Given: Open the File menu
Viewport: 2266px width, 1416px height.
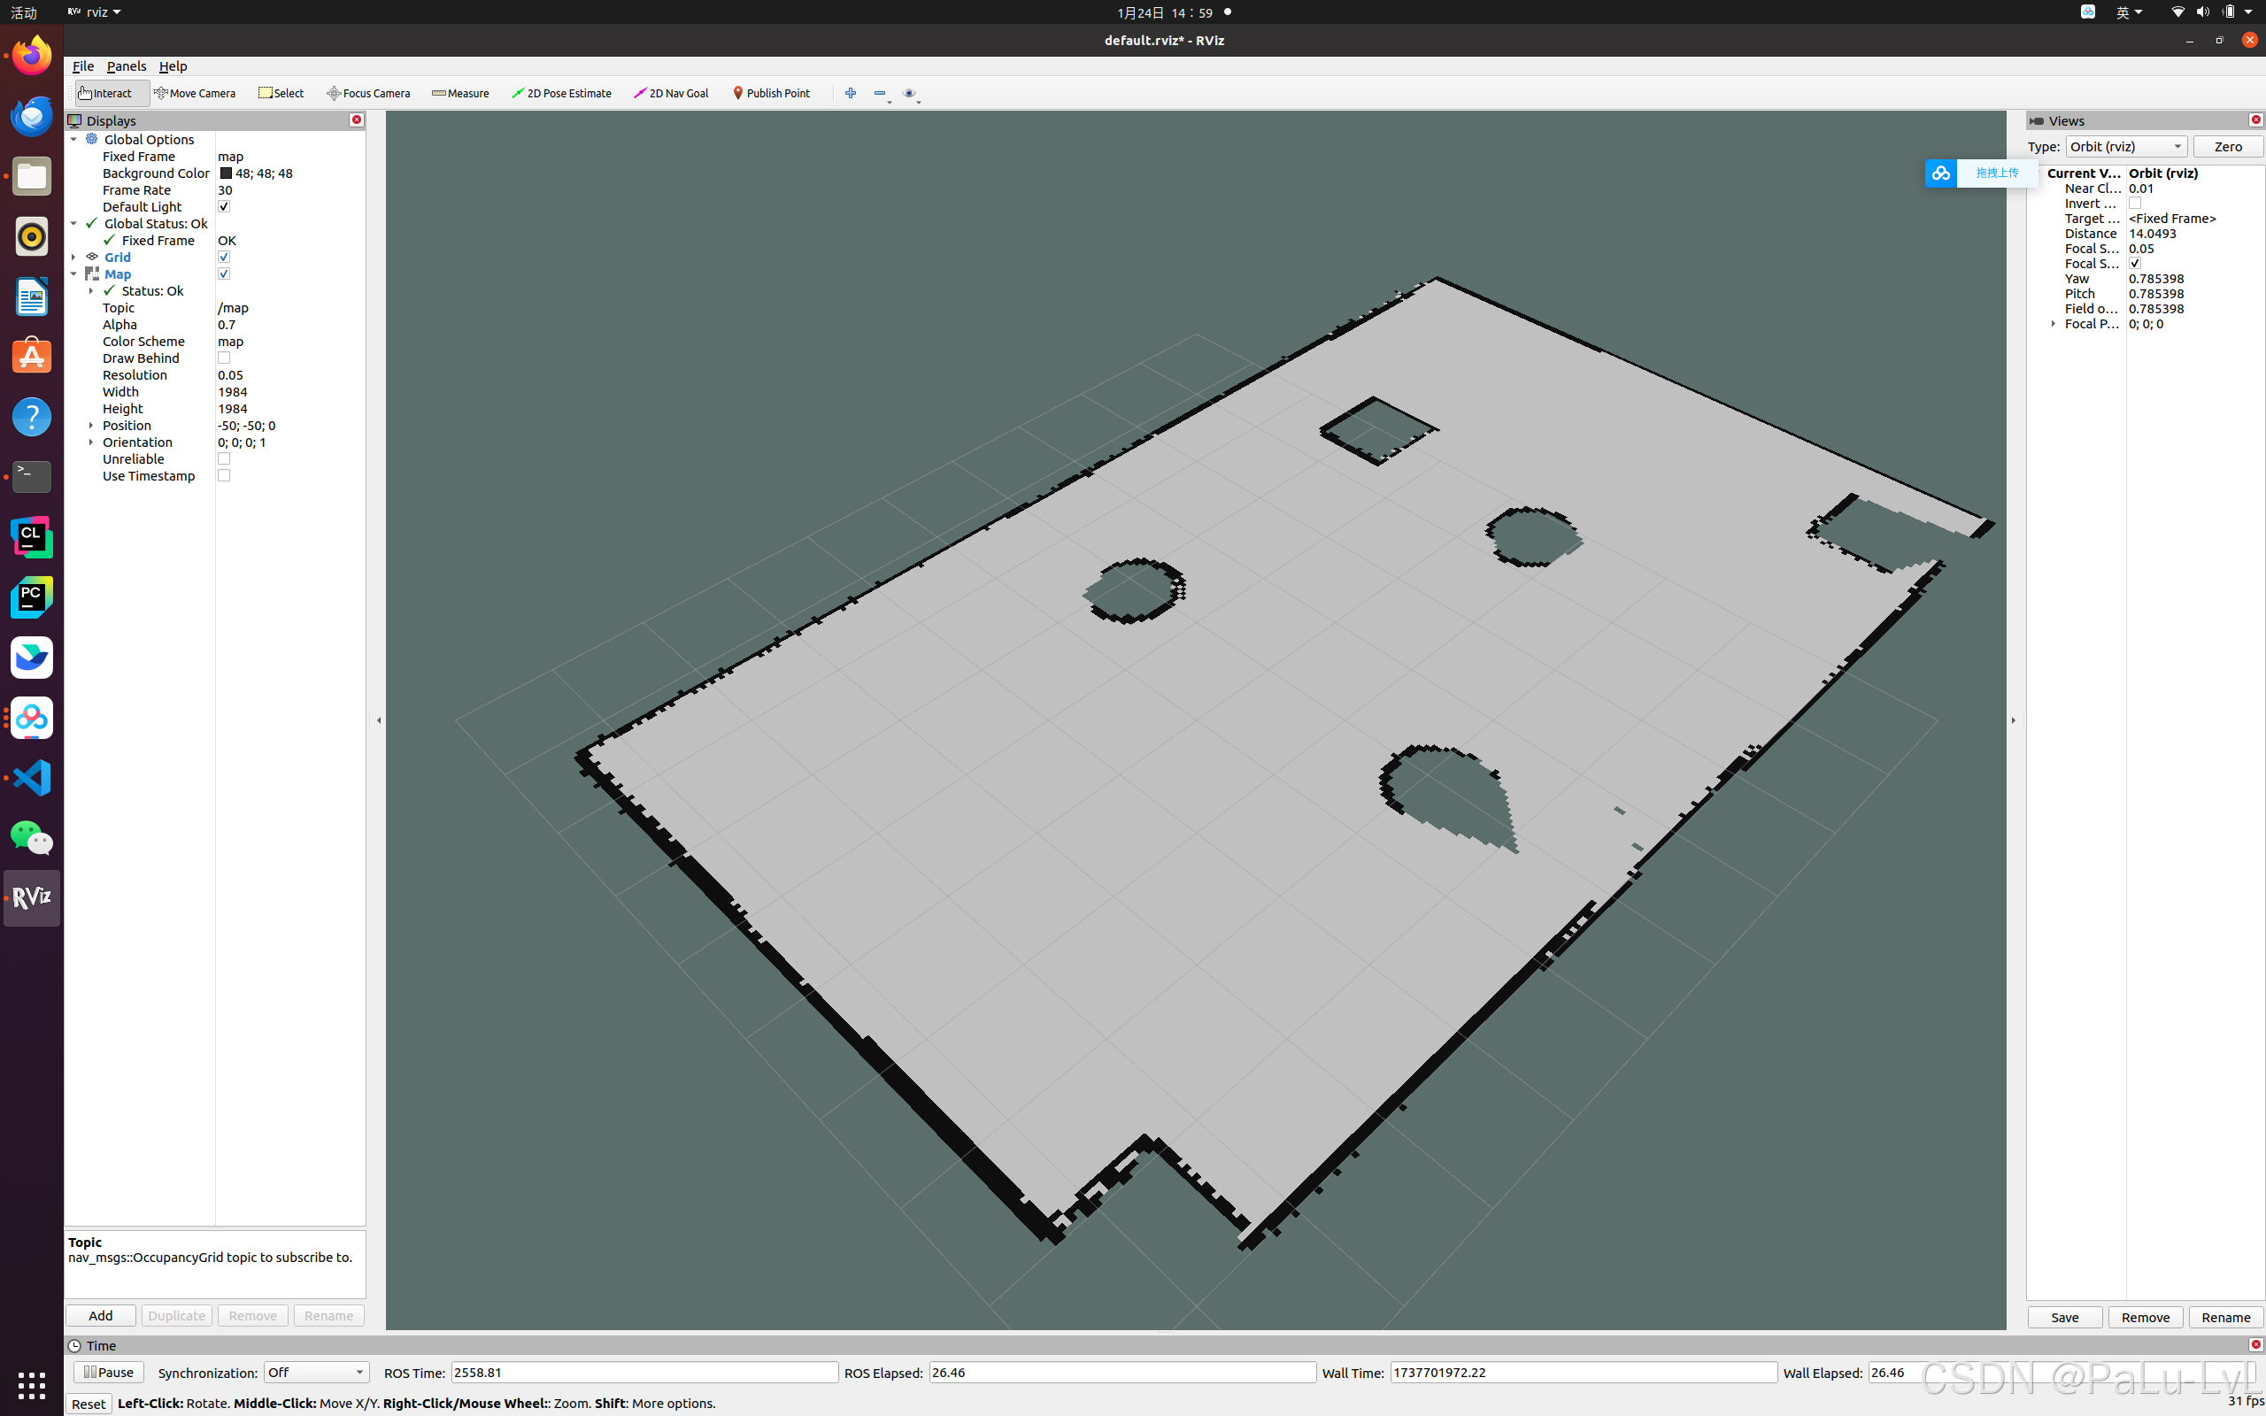Looking at the screenshot, I should (x=82, y=65).
